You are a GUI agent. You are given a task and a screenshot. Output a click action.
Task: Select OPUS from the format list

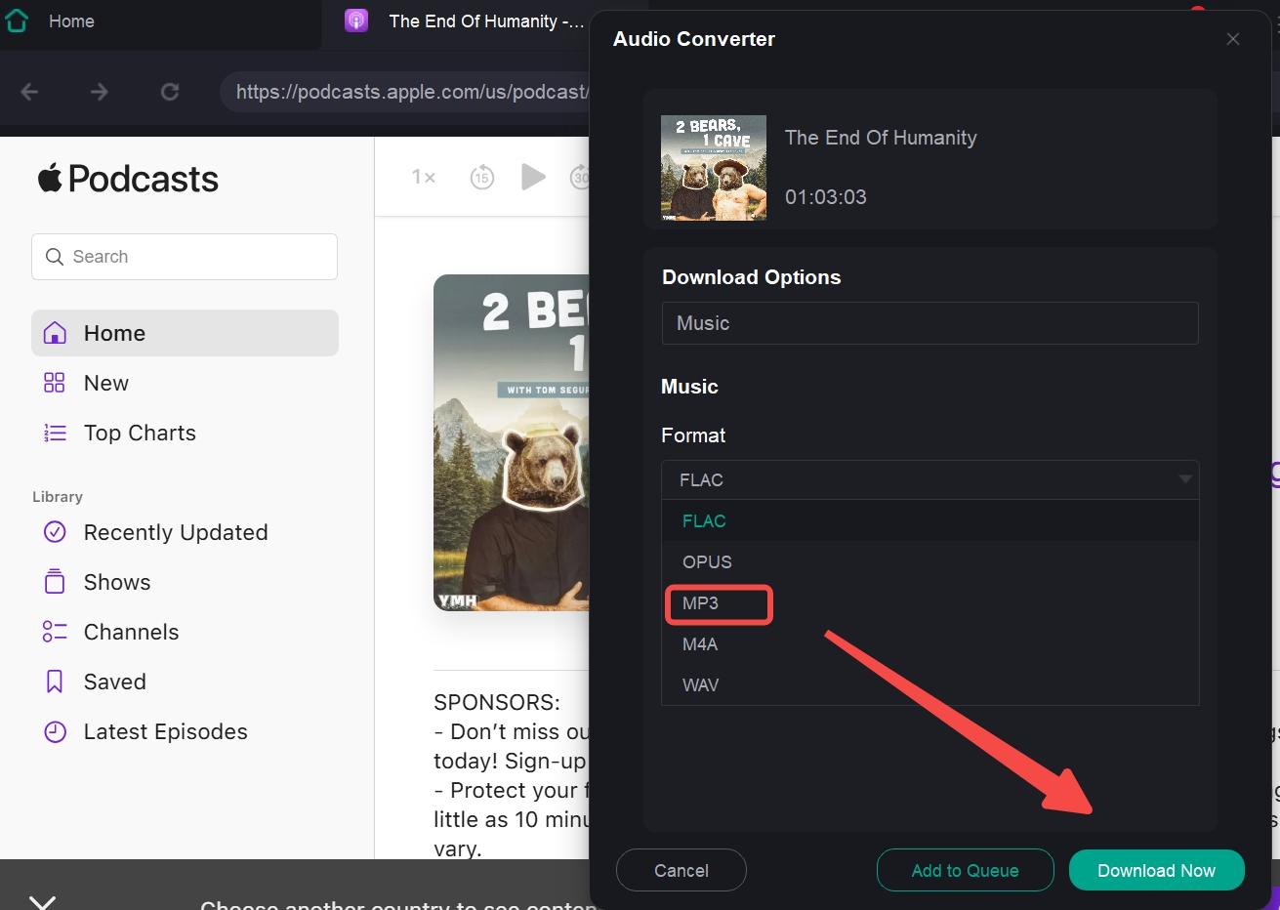pyautogui.click(x=929, y=561)
